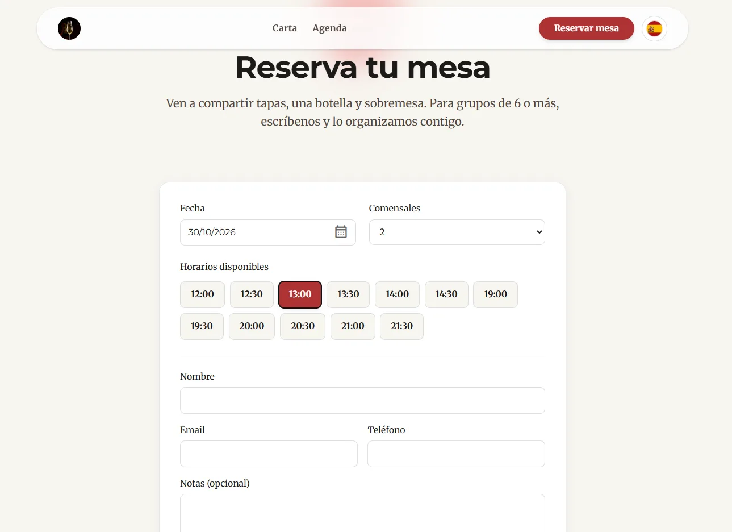
Task: Pick the 19:30 time slot
Action: point(202,326)
